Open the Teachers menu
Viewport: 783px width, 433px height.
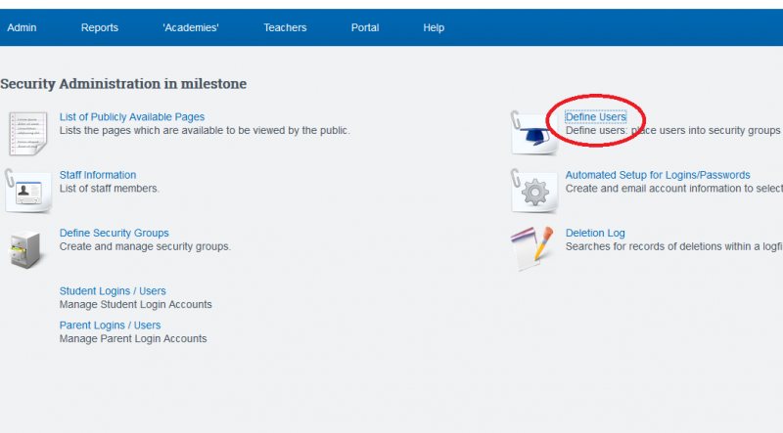[285, 28]
